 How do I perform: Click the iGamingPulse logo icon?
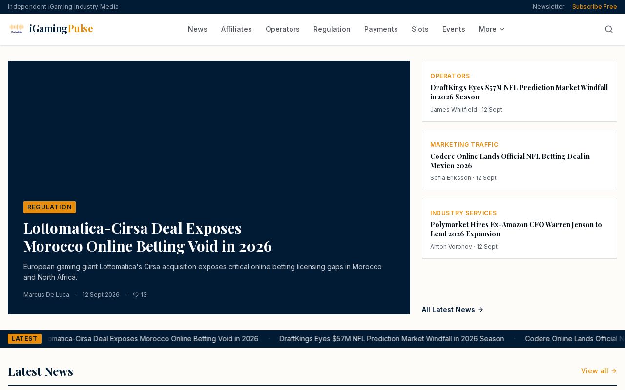click(17, 29)
